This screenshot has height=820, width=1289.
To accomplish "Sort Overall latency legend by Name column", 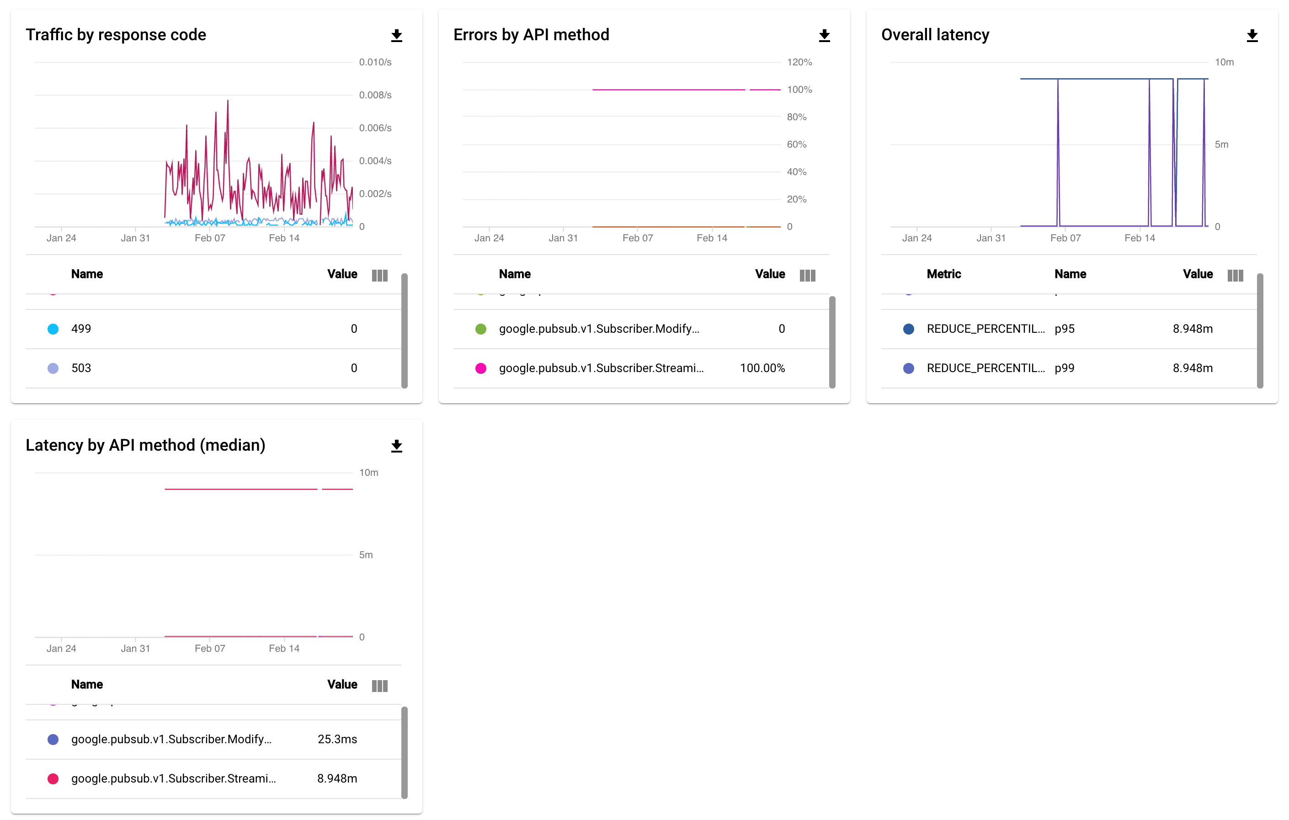I will point(1070,274).
